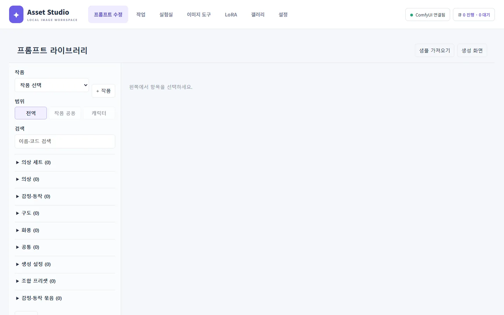The image size is (504, 315).
Task: Expand the 조합 프리셋 (0) section
Action: pos(65,281)
